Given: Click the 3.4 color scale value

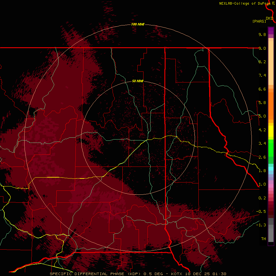Looking at the screenshot, I should pos(262,144).
